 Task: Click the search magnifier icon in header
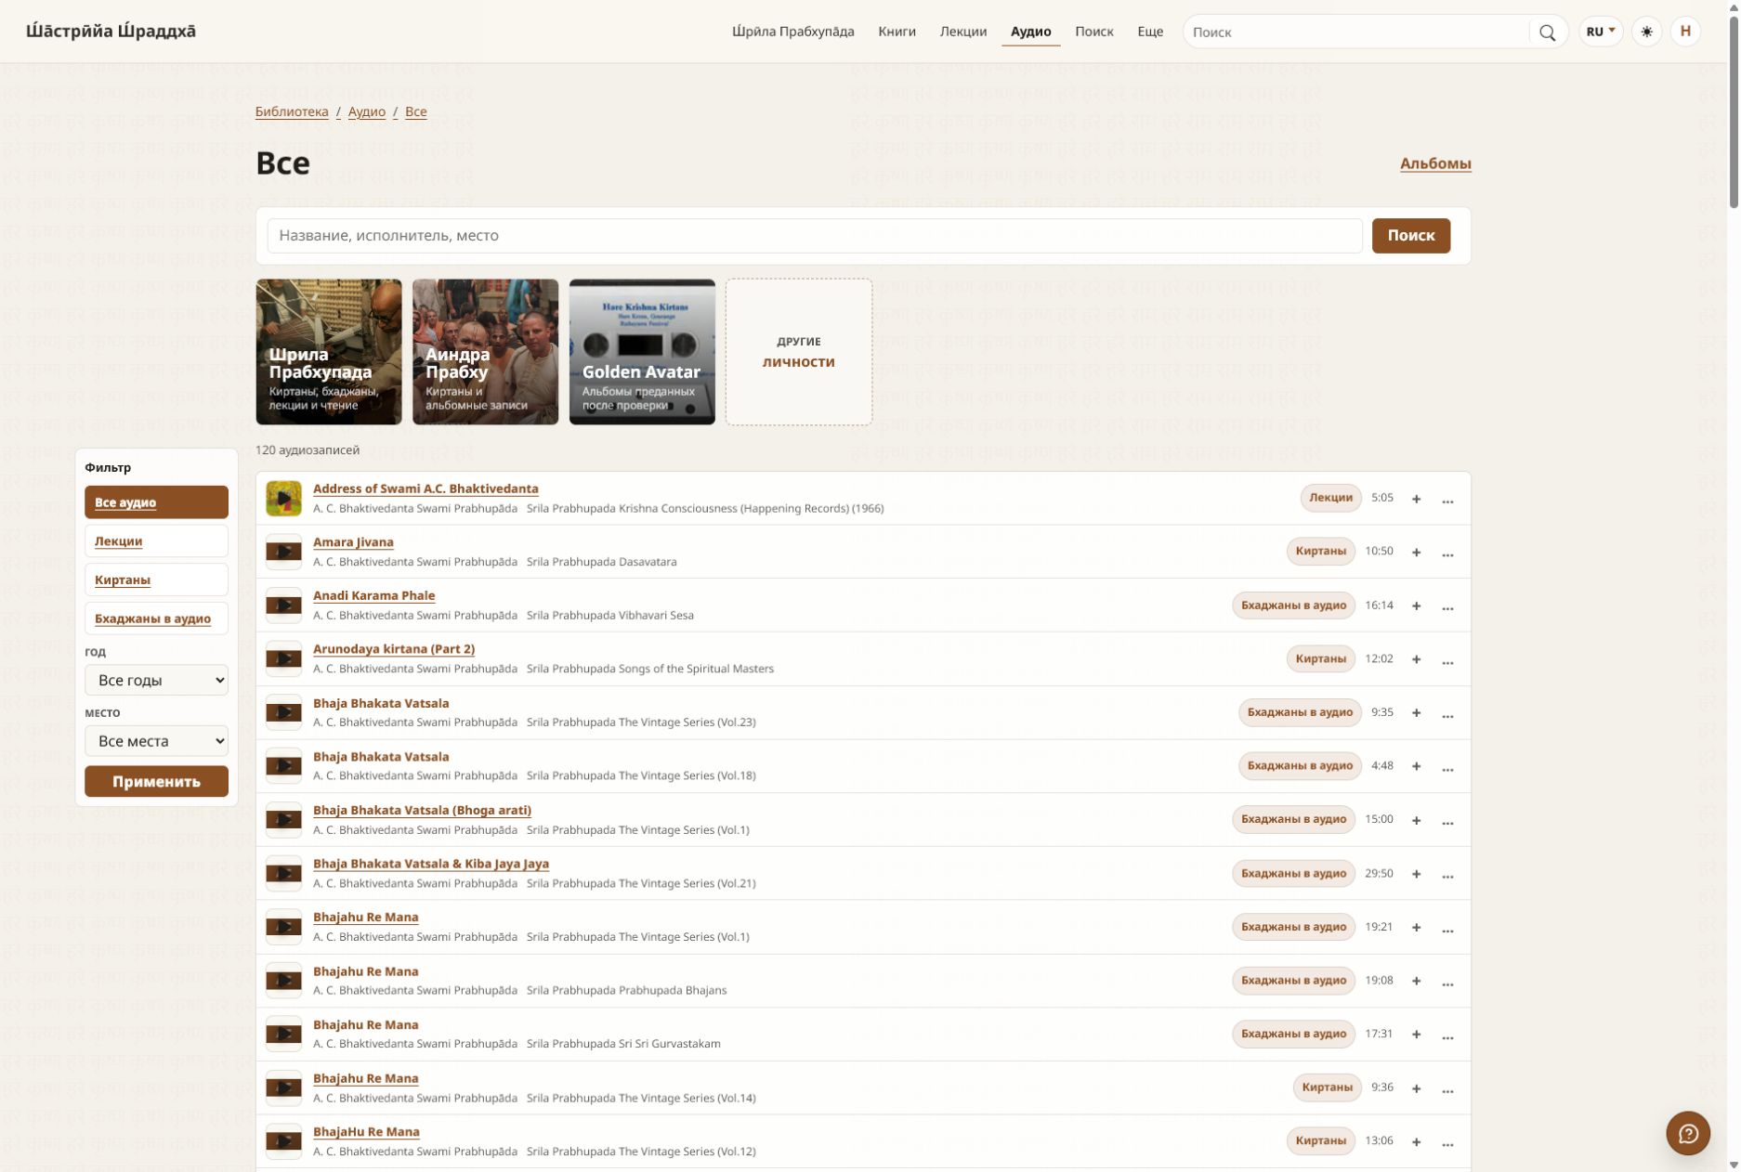point(1547,32)
